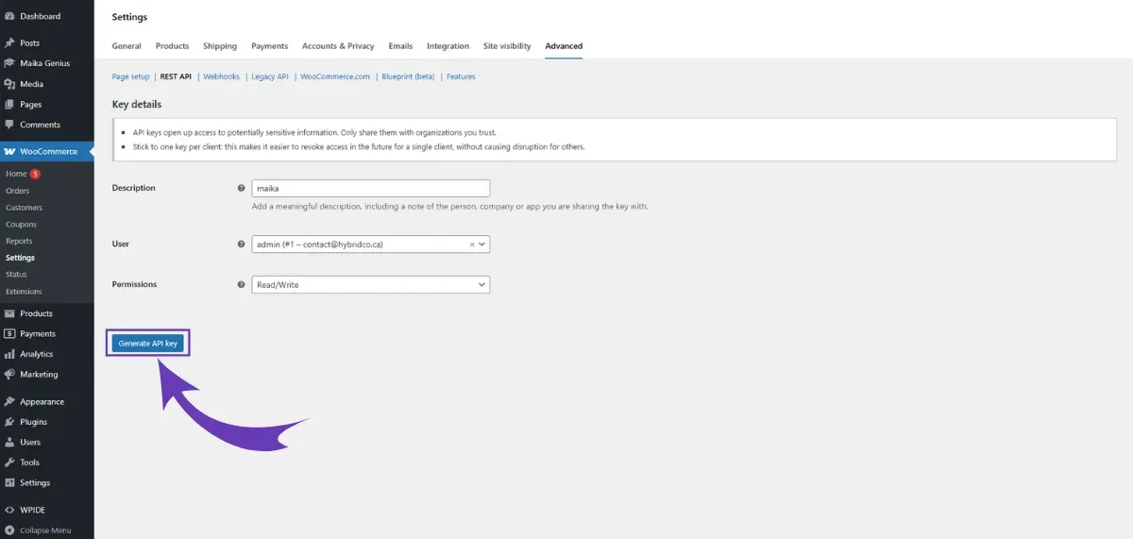Click the Plugins plug icon
Image resolution: width=1133 pixels, height=539 pixels.
pos(9,422)
